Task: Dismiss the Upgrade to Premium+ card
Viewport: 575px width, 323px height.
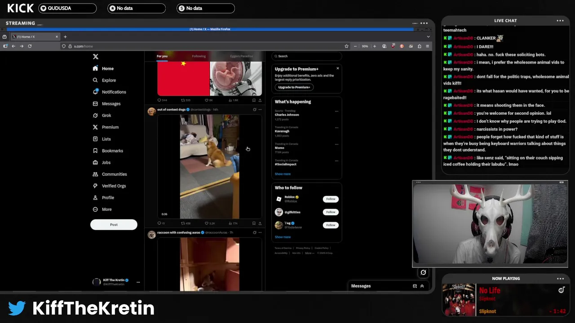Action: click(x=338, y=68)
